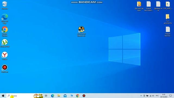Select the Google Chrome desktop shortcut

[5, 31]
